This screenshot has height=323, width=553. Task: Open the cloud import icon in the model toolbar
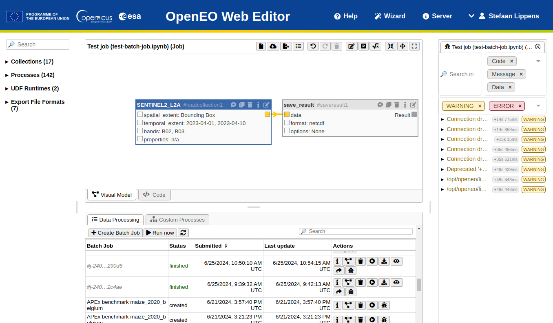[273, 46]
